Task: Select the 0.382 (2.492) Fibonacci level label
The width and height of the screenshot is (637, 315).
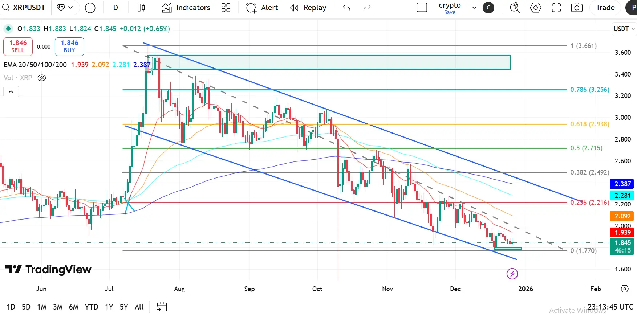Action: point(590,172)
